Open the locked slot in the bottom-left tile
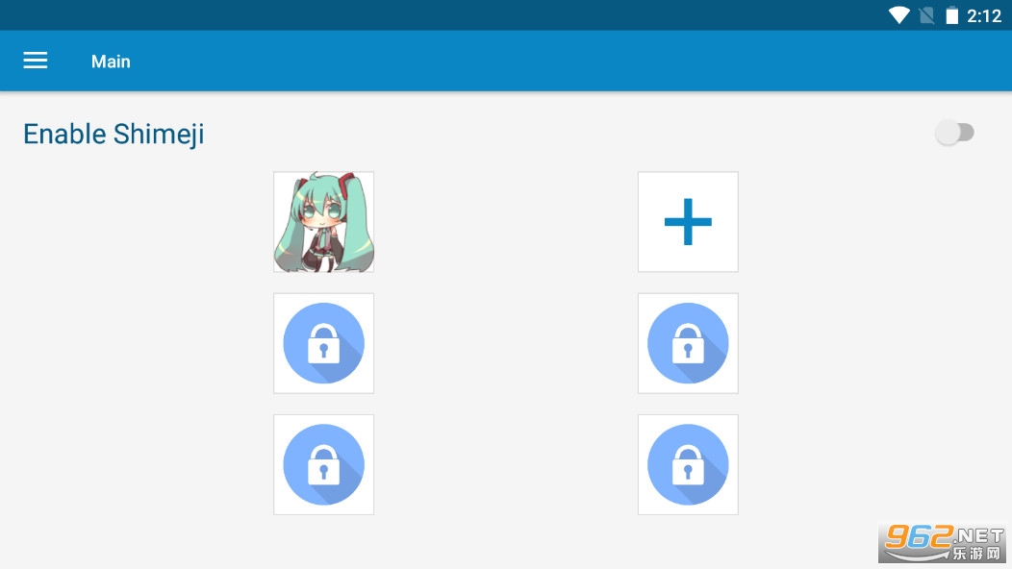The height and width of the screenshot is (569, 1012). tap(323, 464)
